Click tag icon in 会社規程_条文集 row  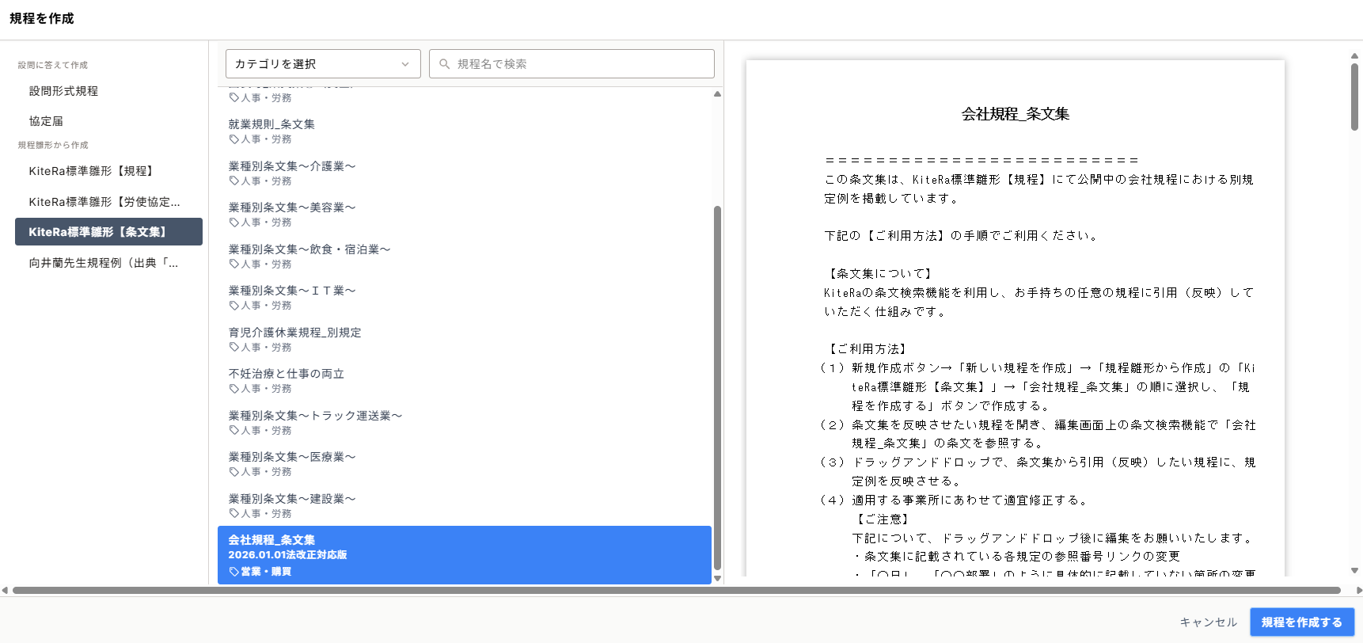234,572
